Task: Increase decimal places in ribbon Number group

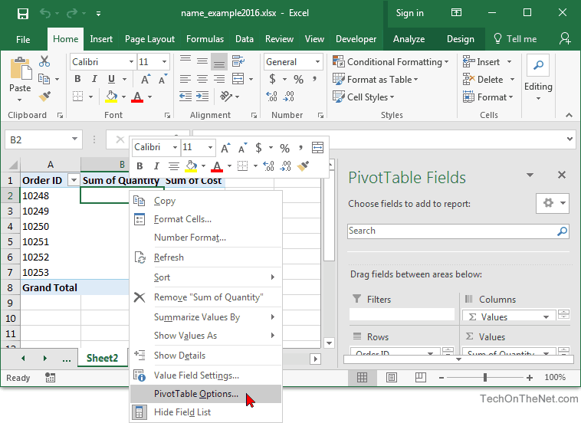Action: [x=271, y=97]
